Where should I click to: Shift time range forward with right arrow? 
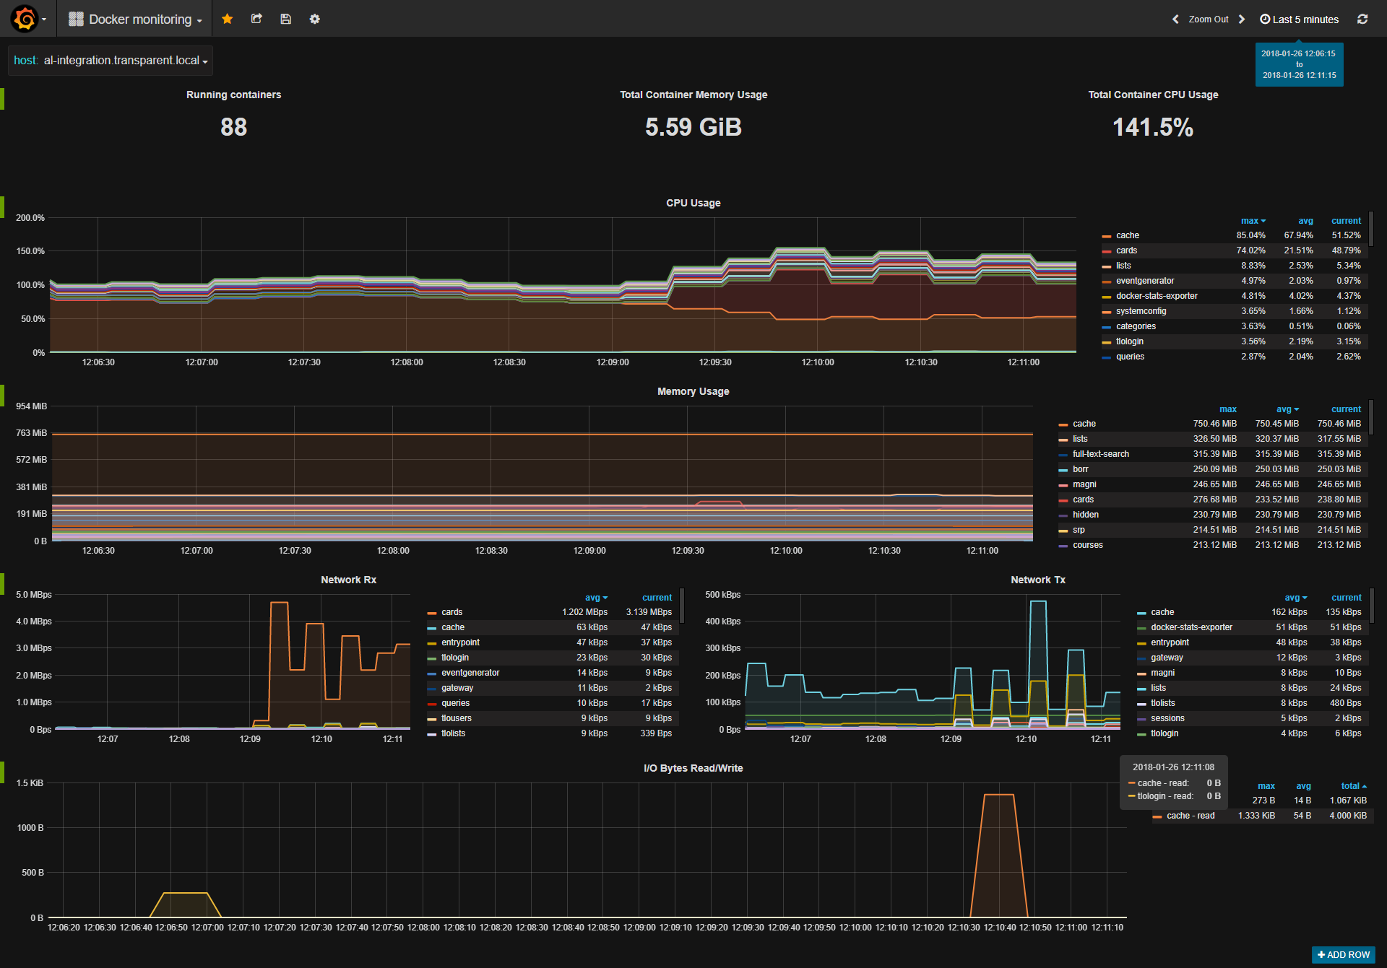1242,19
